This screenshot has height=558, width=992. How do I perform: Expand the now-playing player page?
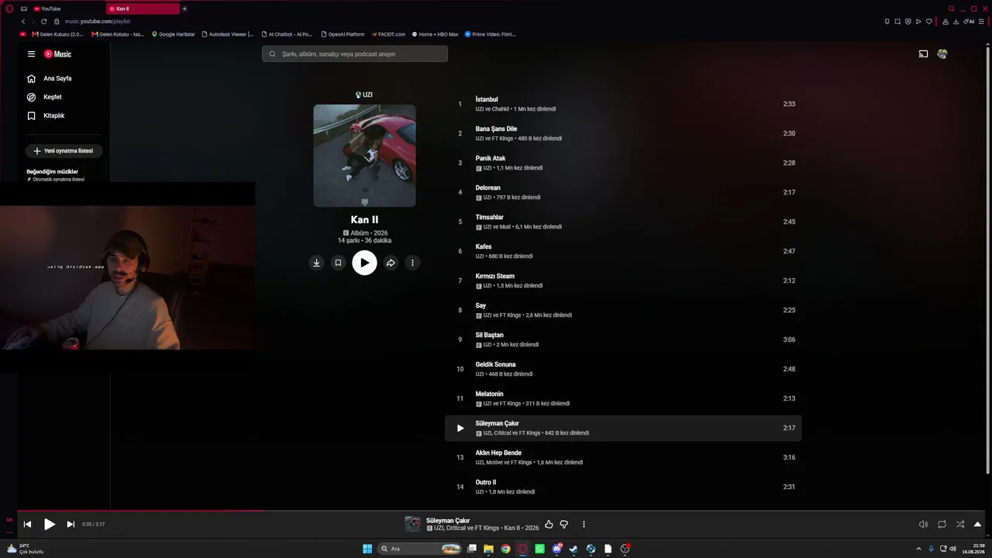click(x=977, y=525)
